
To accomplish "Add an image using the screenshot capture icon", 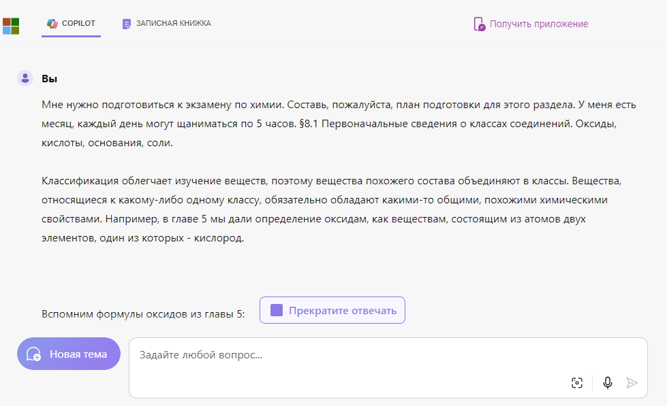I will point(577,383).
